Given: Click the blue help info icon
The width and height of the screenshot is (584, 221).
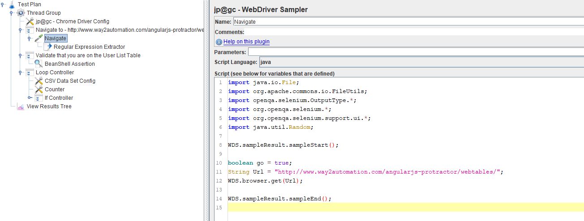Looking at the screenshot, I should click(x=219, y=42).
